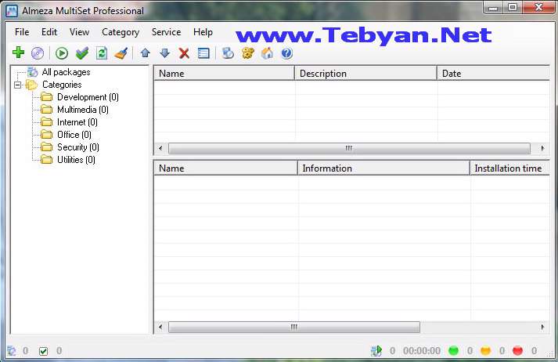Click the installation progress icon in status bar
Image resolution: width=558 pixels, height=362 pixels.
376,351
